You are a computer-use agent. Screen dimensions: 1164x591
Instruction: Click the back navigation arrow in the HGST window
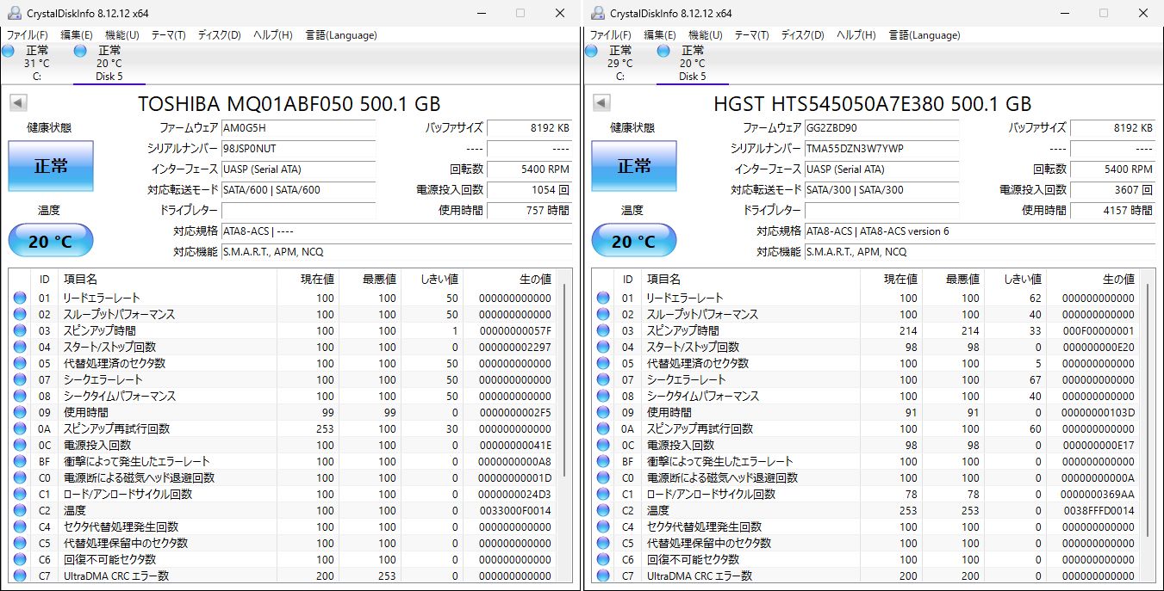[x=601, y=102]
